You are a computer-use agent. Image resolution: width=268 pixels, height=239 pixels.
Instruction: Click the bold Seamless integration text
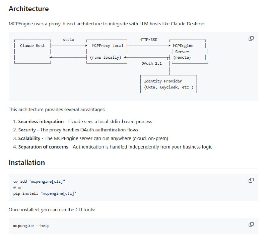pyautogui.click(x=41, y=121)
